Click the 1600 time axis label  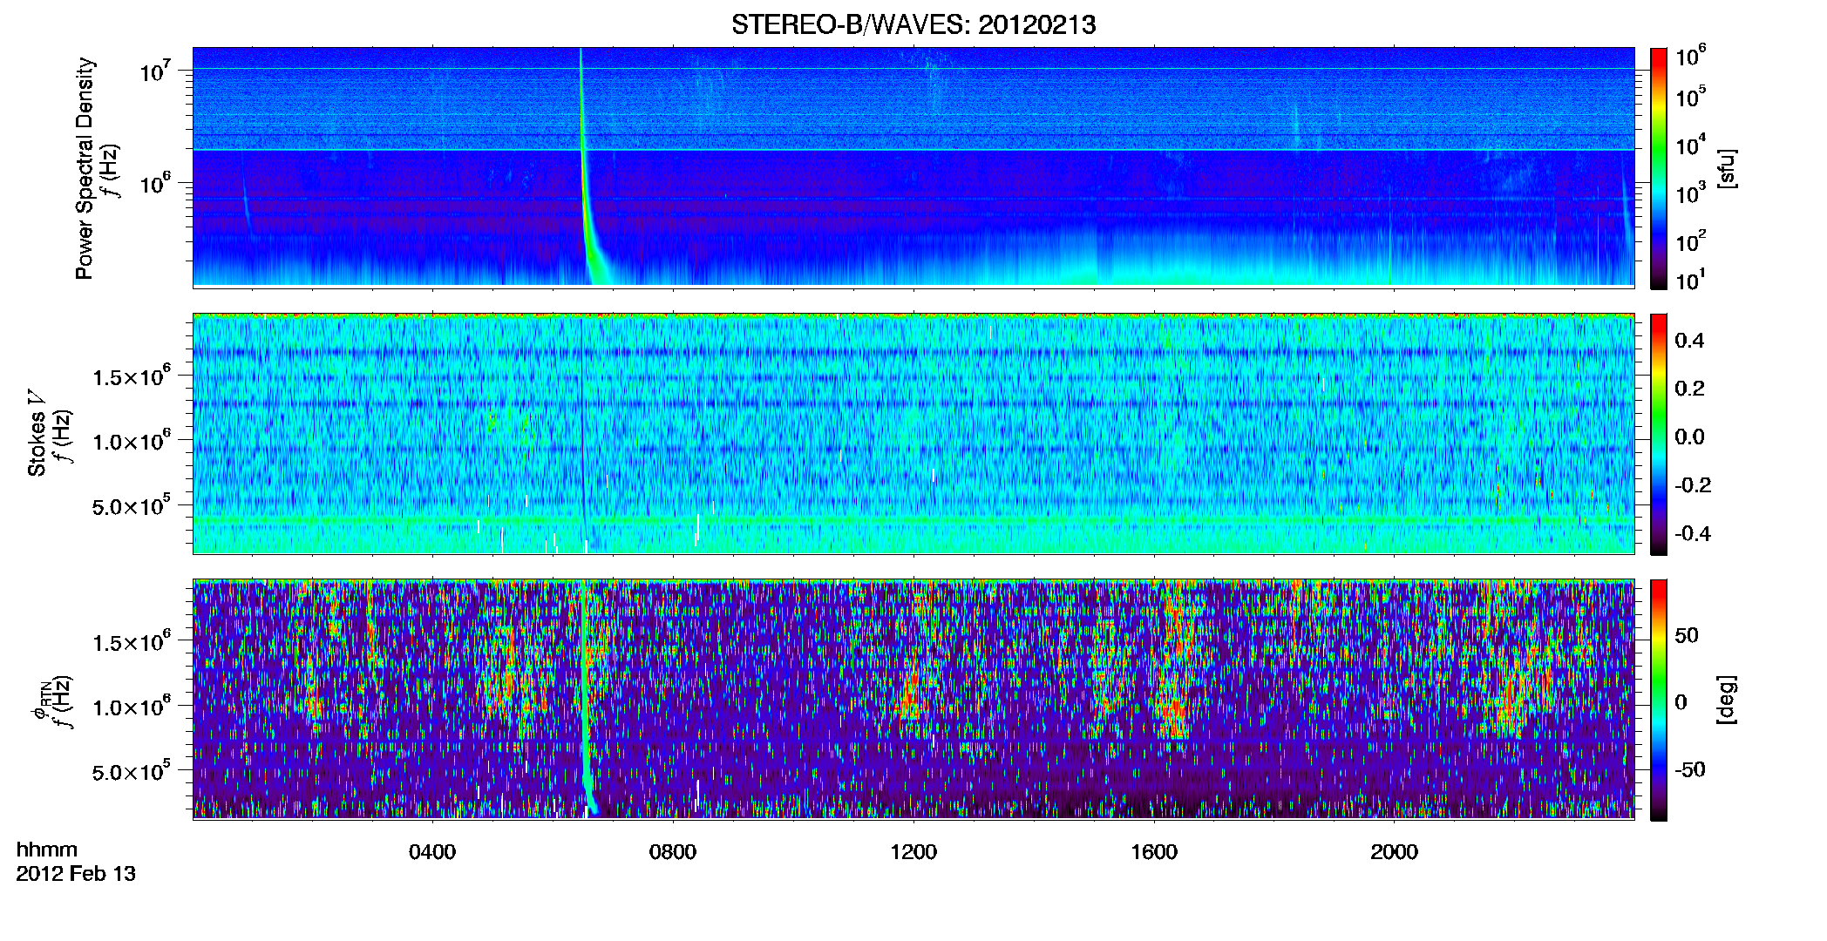1154,852
